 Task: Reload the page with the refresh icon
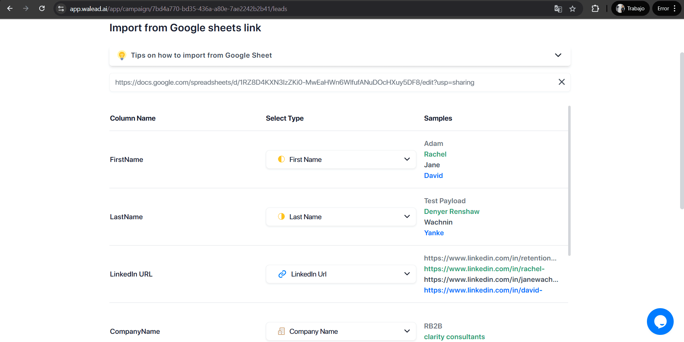click(42, 9)
